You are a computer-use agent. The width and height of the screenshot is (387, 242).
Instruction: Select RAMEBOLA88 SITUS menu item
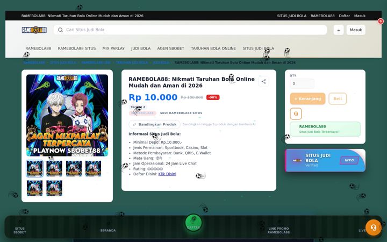click(x=77, y=48)
